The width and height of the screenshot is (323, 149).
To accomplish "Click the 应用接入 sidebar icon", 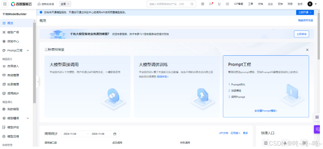I will [x=4, y=66].
